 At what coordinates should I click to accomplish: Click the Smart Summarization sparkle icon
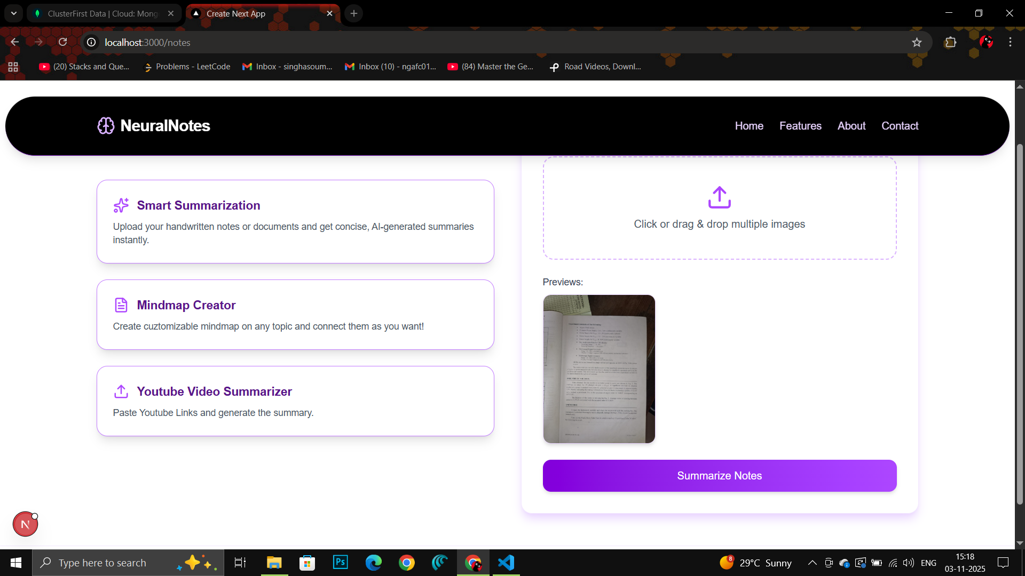click(121, 205)
